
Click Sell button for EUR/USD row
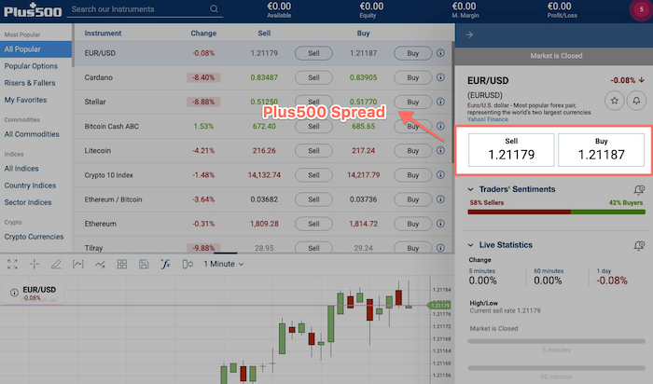[313, 53]
